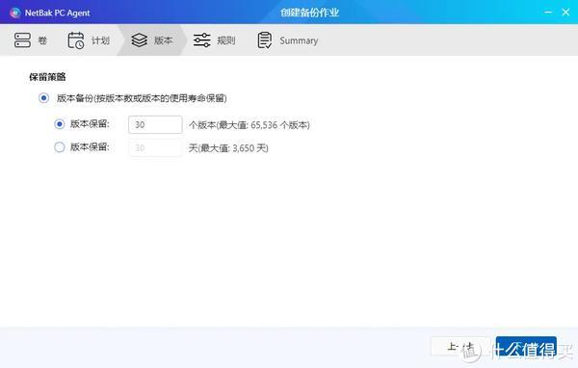Switch to the 计划 step tab
Viewport: 578px width, 368px height.
[89, 40]
